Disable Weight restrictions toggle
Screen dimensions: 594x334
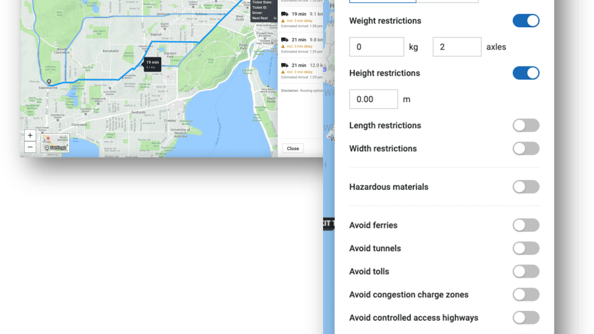pyautogui.click(x=526, y=21)
